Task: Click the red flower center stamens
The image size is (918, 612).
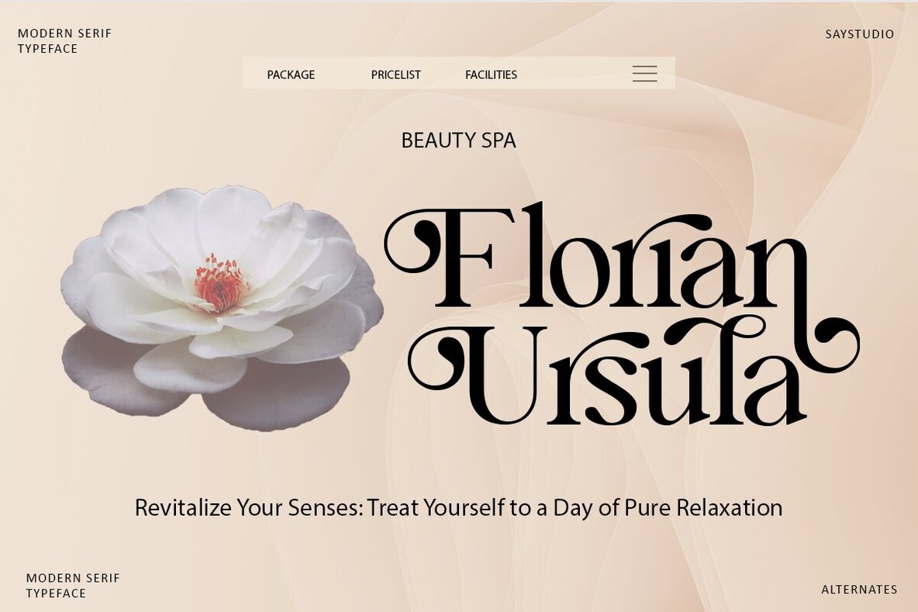Action: 219,282
